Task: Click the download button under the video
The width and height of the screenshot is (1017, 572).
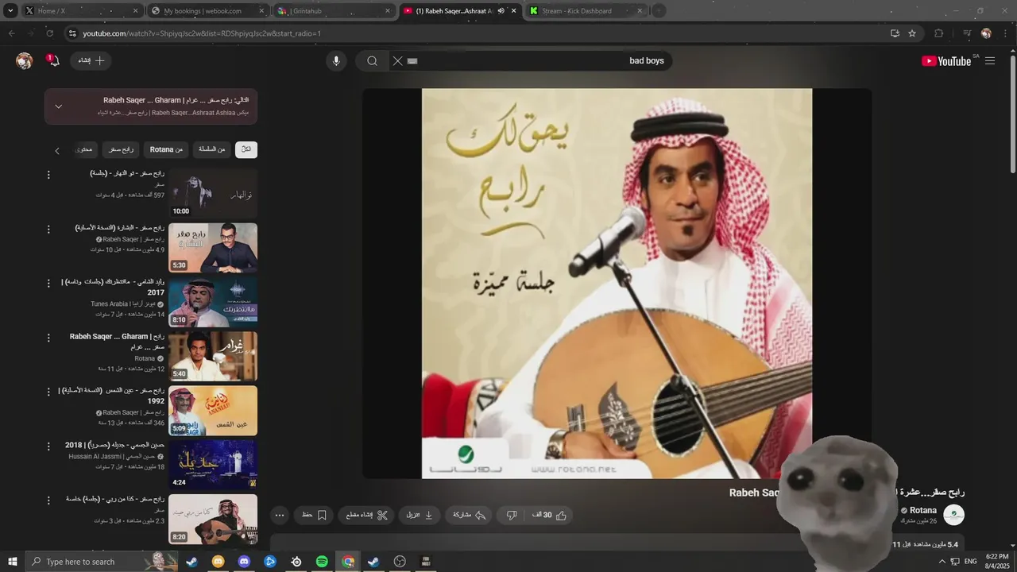Action: click(420, 515)
